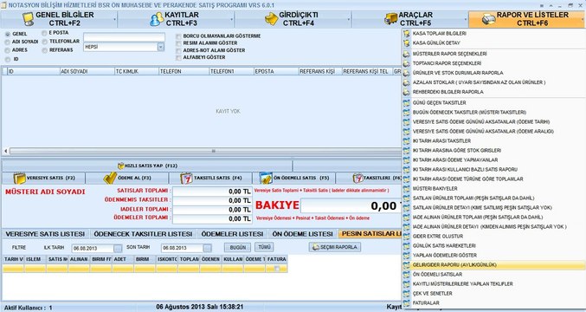Click the TAKSITLI SATIS (F4) button
Screen dimensions: 586x312
211,178
